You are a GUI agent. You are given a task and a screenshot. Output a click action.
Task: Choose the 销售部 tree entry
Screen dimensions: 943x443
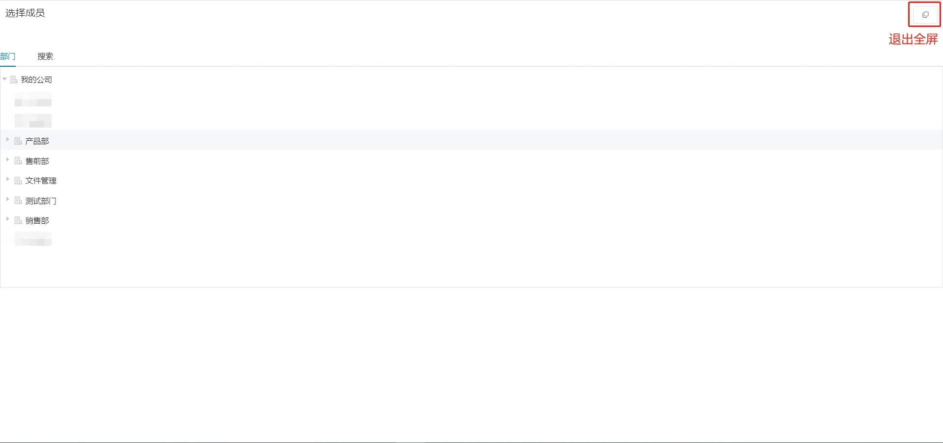click(37, 221)
